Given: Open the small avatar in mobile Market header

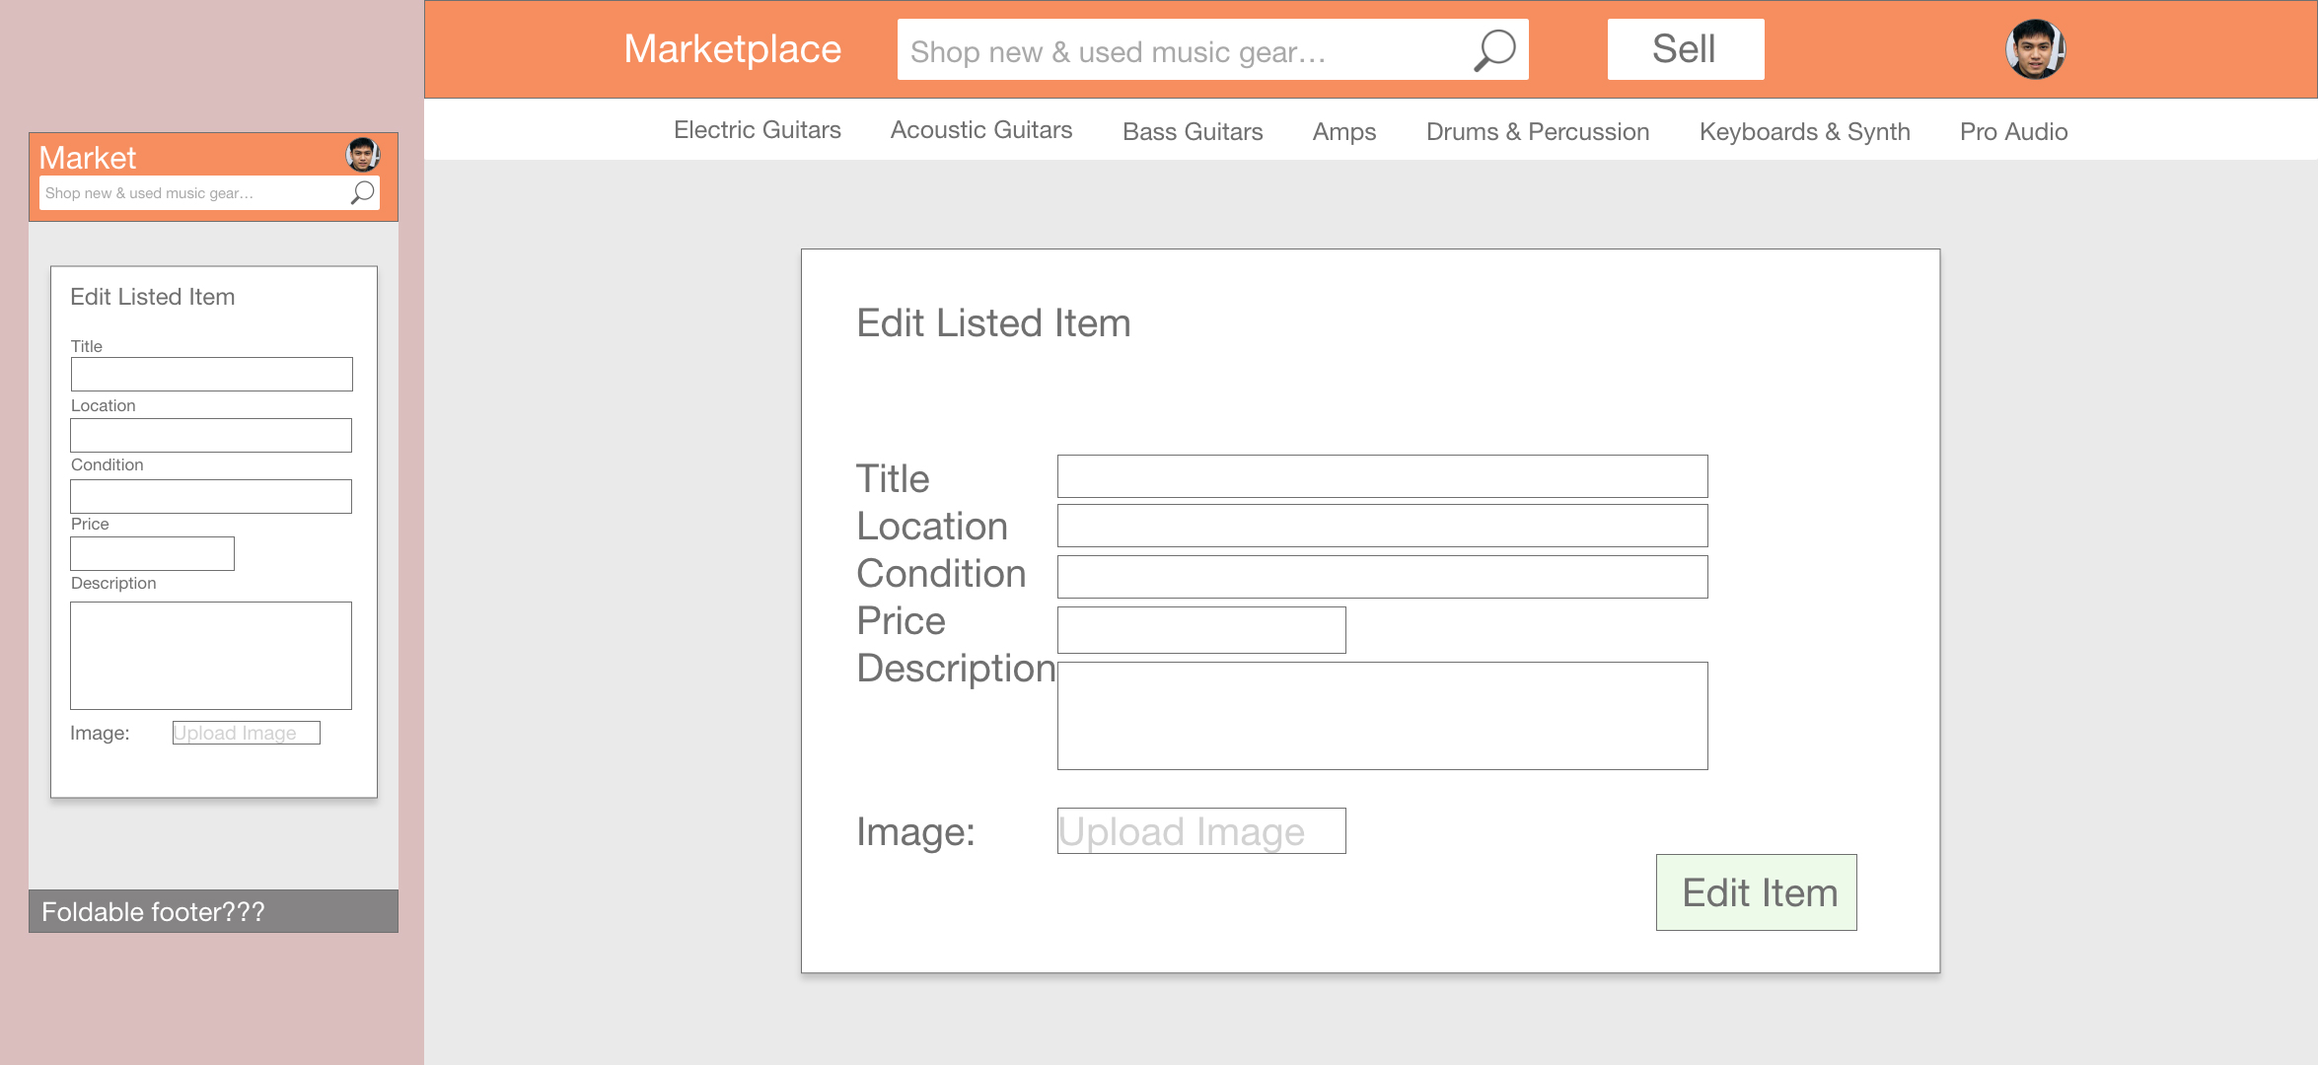Looking at the screenshot, I should (x=362, y=155).
